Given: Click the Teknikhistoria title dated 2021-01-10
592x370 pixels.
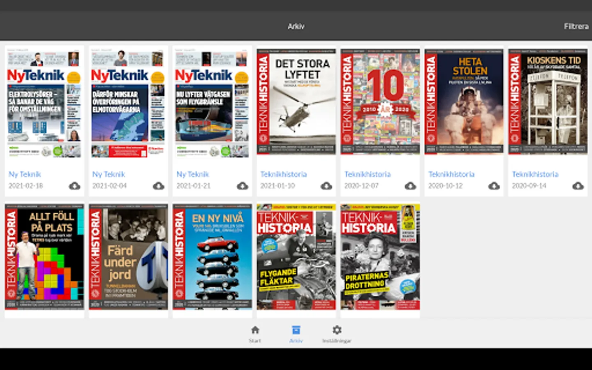Looking at the screenshot, I should pyautogui.click(x=284, y=174).
